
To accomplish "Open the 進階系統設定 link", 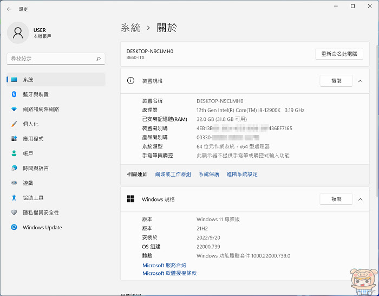I will (242, 174).
